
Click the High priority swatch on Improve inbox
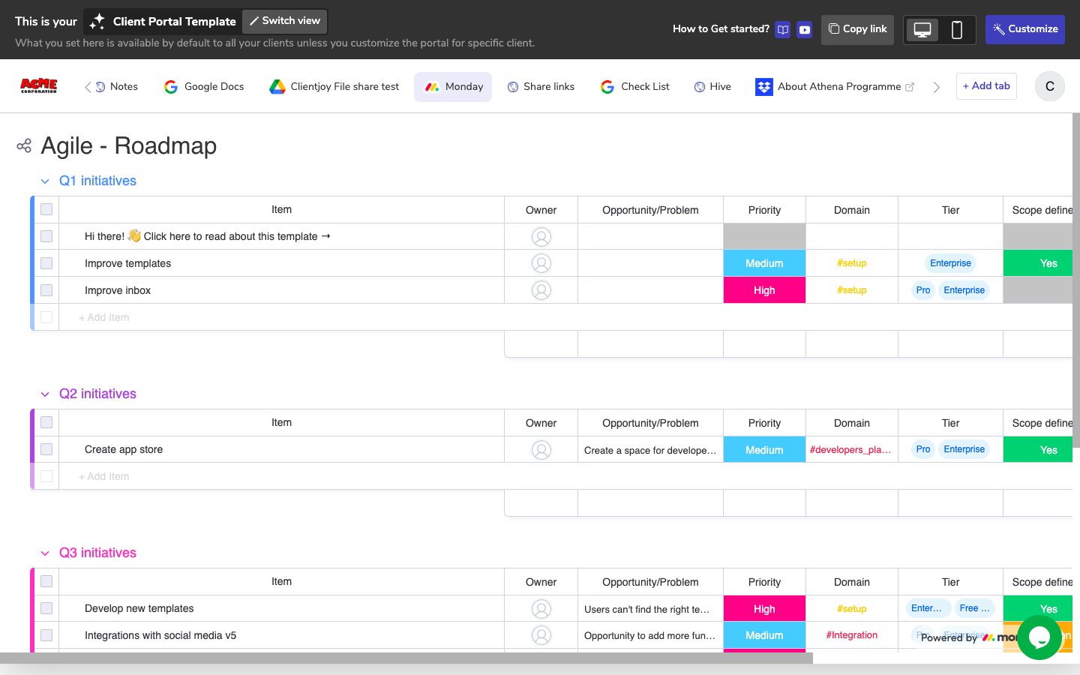(x=764, y=289)
